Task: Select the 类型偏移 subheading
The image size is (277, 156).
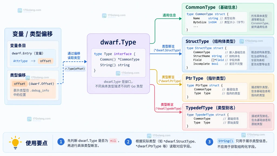Action: point(18,75)
